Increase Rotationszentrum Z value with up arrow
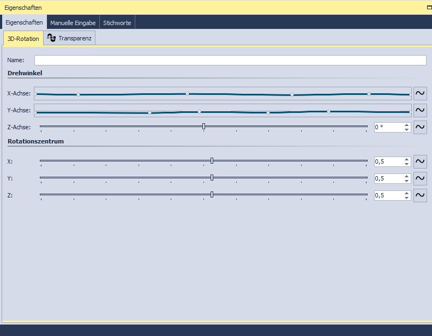The image size is (432, 336). (x=406, y=193)
